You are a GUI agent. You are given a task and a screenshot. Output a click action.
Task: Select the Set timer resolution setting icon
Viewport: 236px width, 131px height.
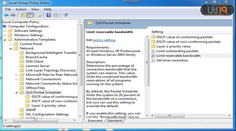click(153, 61)
